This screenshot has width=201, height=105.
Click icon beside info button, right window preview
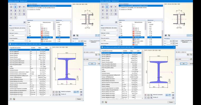169,35
